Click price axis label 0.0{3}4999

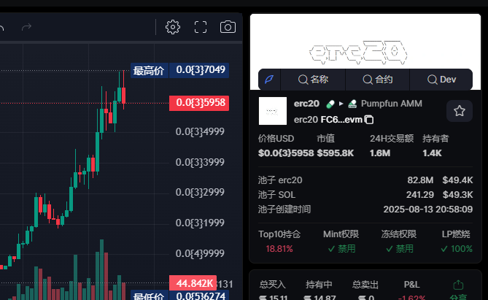[200, 131]
